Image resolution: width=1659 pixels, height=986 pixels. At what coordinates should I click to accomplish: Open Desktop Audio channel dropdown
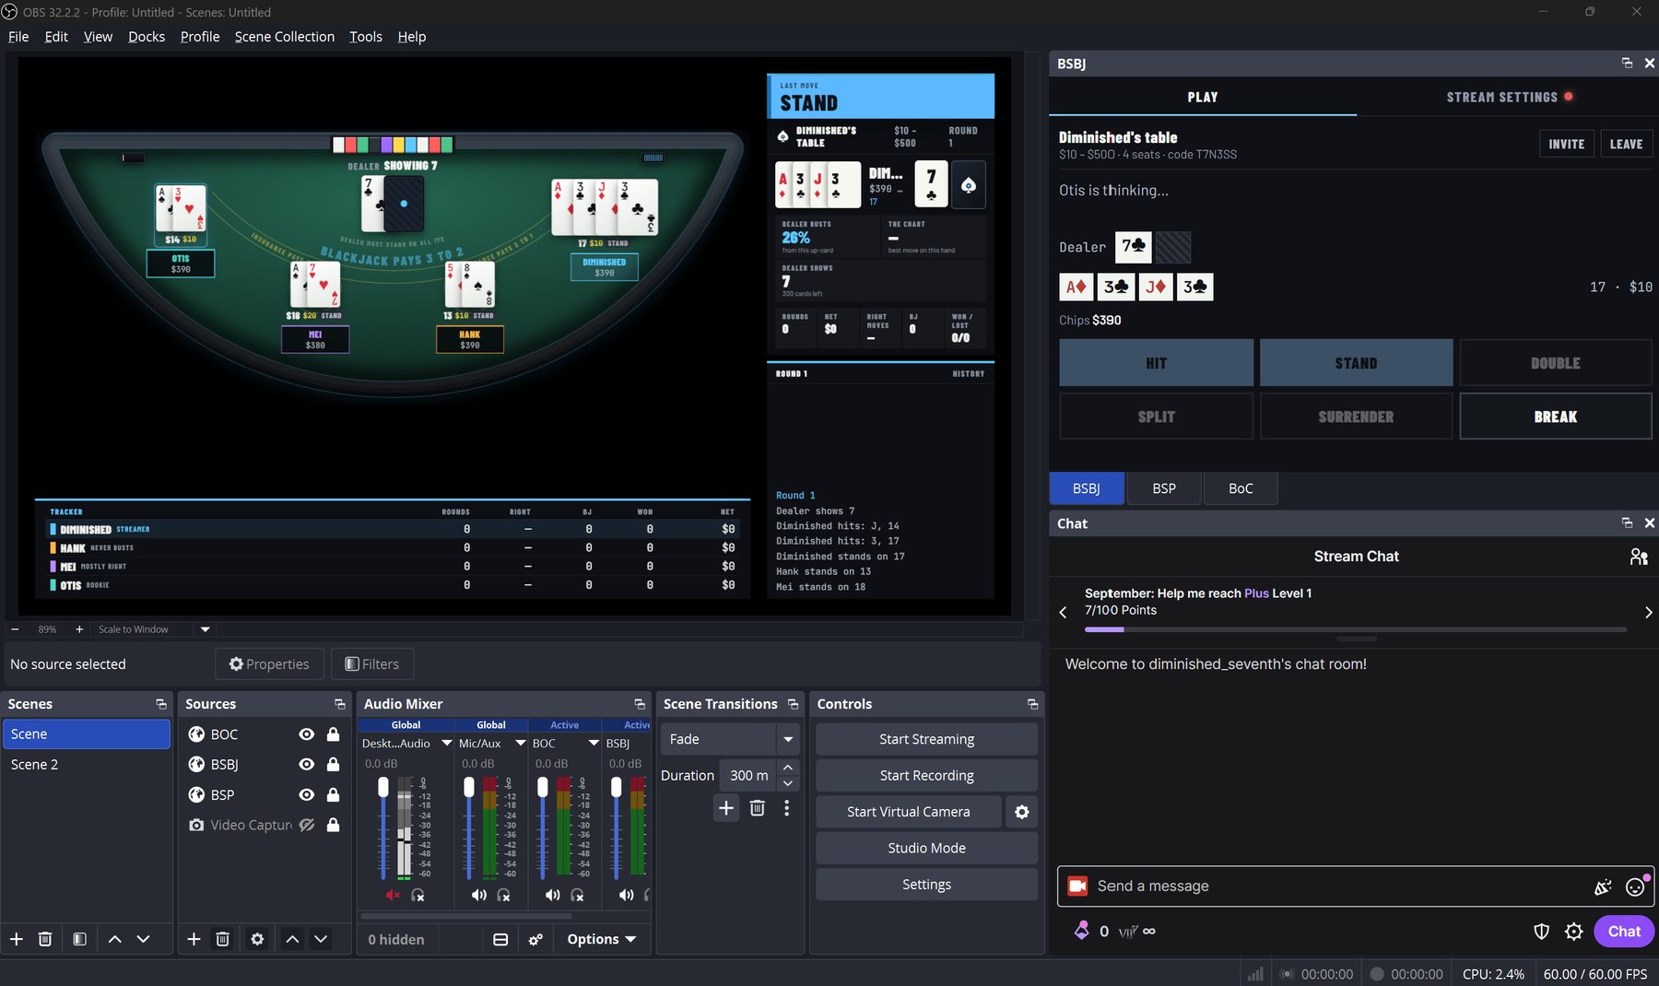click(447, 743)
